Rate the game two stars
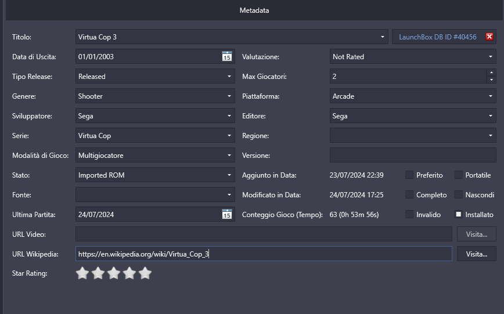 (98, 273)
